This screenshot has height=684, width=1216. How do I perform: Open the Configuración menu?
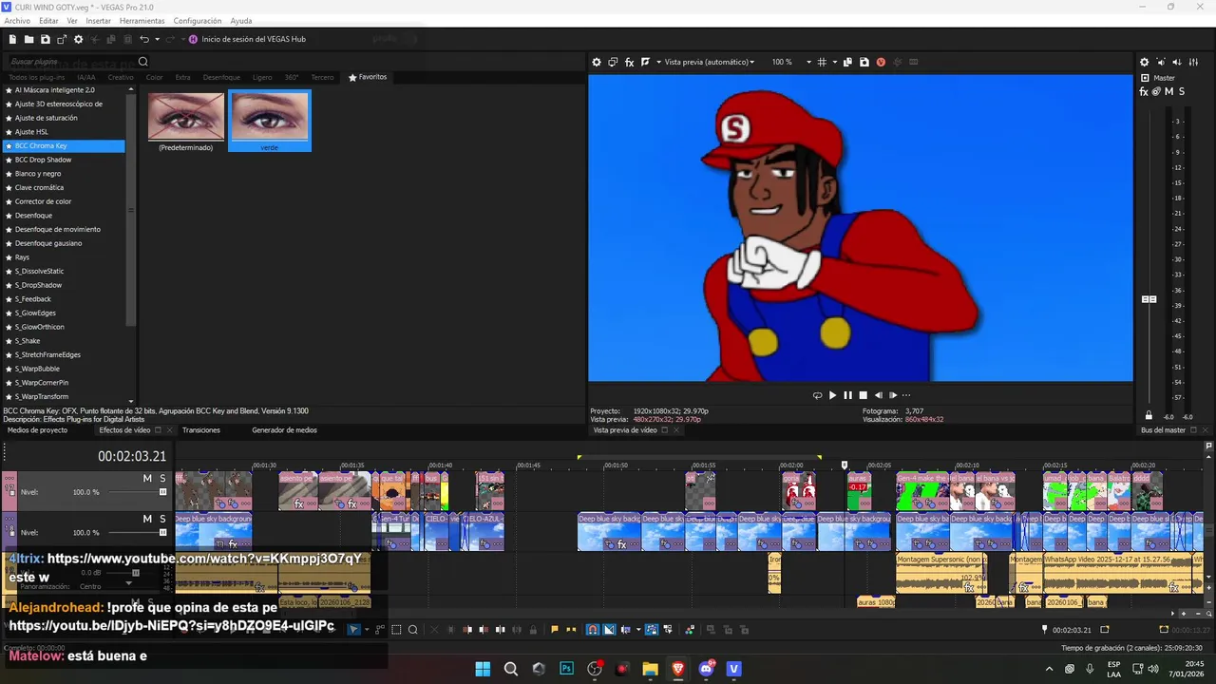198,21
